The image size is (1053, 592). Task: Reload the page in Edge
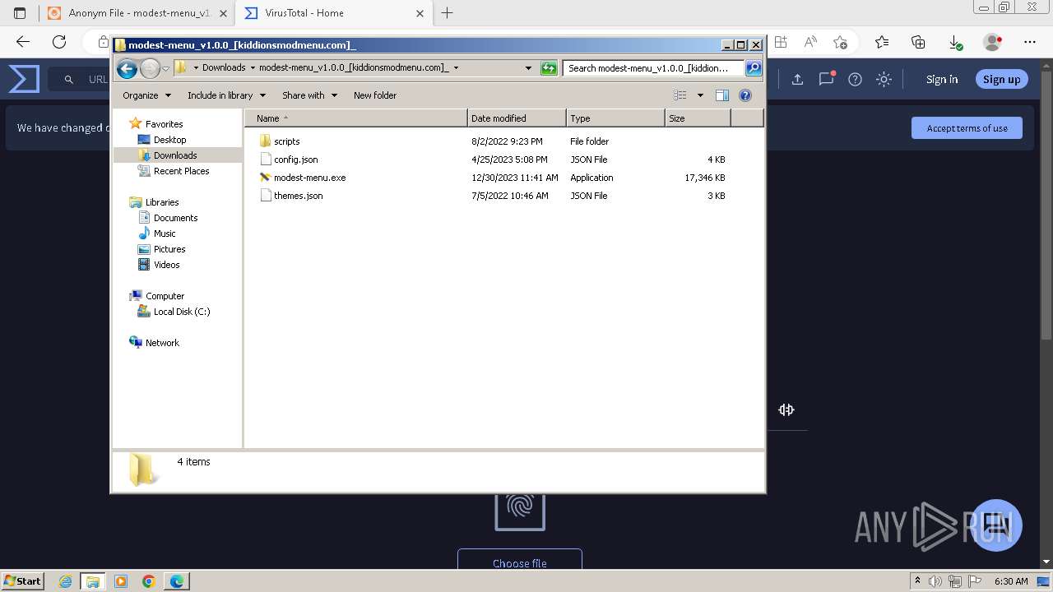[x=59, y=42]
